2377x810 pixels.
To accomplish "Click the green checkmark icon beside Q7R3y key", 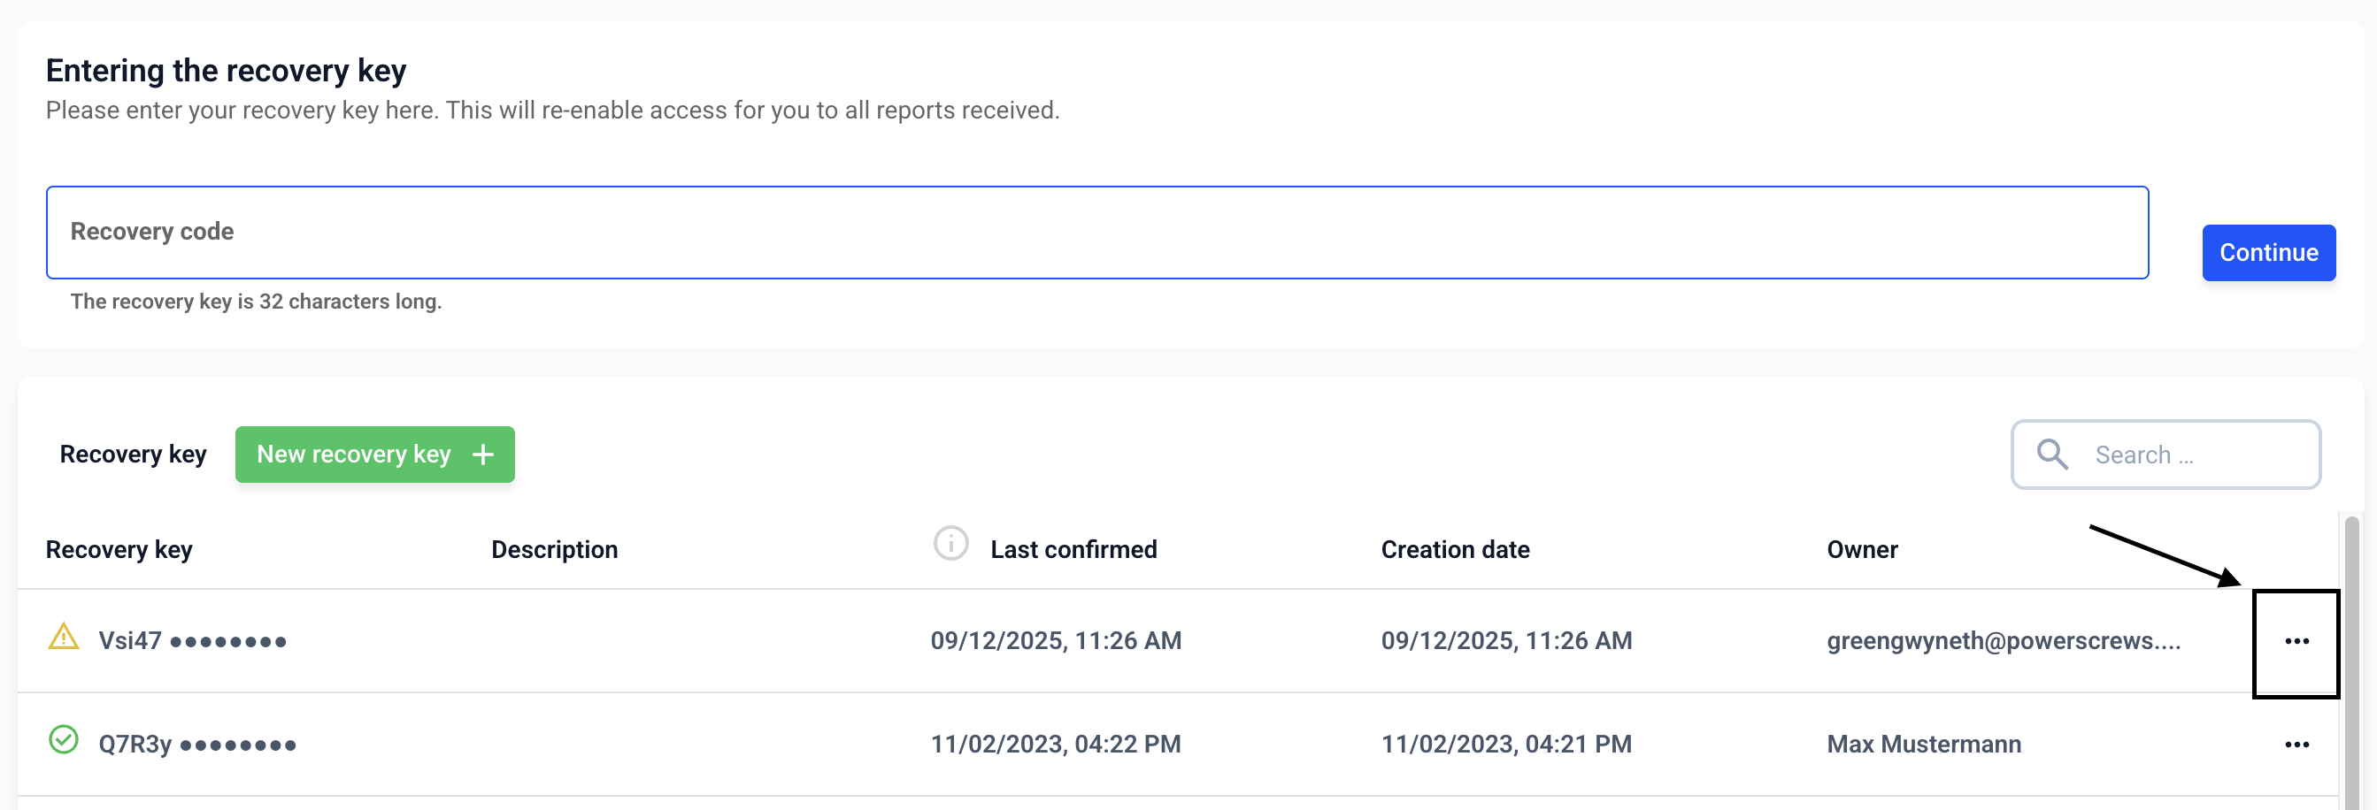I will pyautogui.click(x=63, y=740).
